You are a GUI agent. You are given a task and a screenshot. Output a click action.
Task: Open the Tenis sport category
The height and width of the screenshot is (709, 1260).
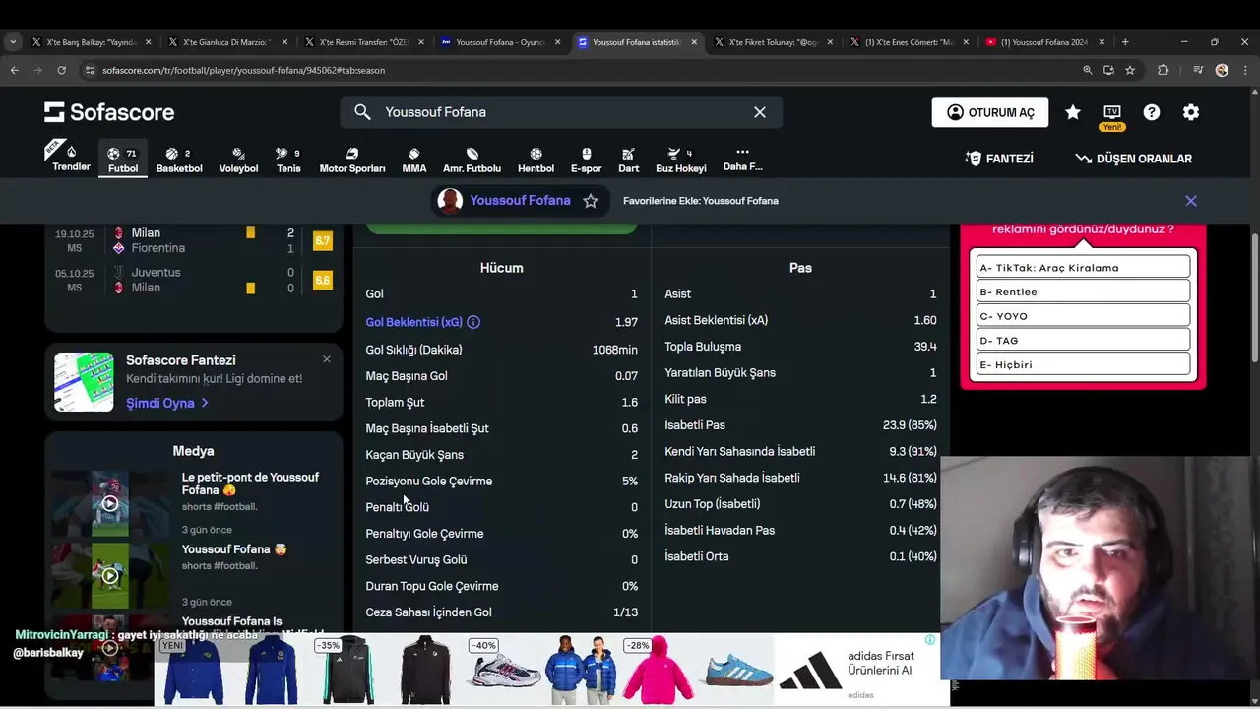[288, 160]
